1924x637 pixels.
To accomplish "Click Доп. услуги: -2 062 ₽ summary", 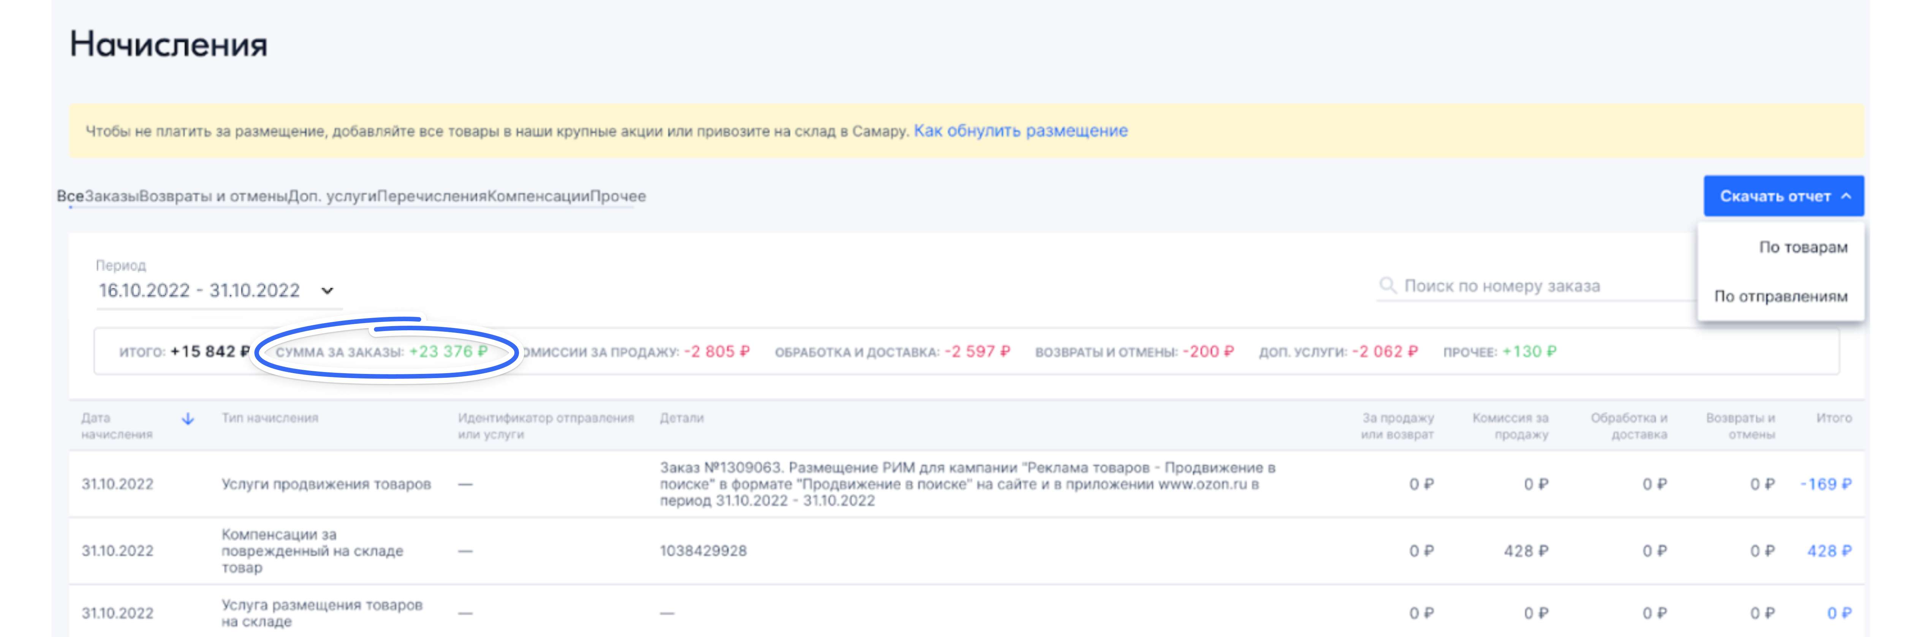I will [x=1338, y=351].
